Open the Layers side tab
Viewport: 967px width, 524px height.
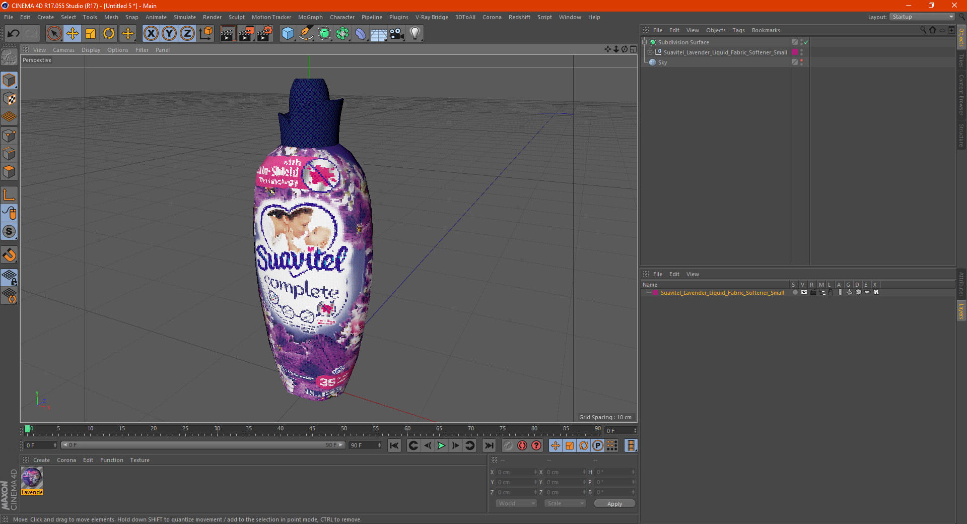(x=961, y=311)
